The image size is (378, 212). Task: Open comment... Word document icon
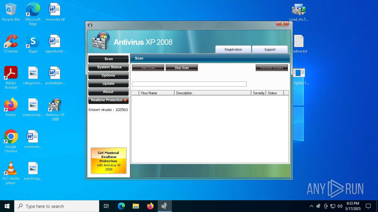pyautogui.click(x=33, y=139)
